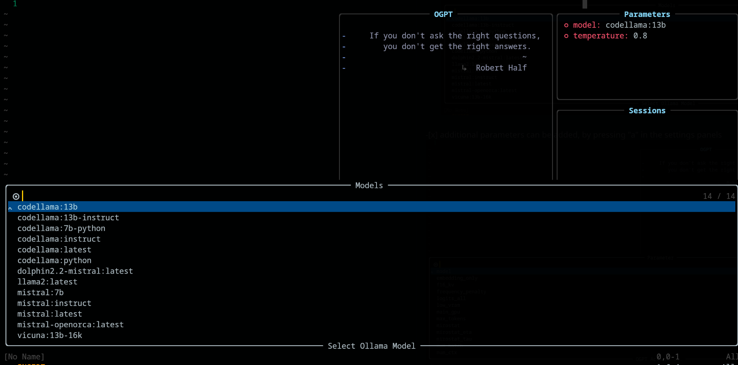Pick codellama:7b-python from the list
The height and width of the screenshot is (365, 738).
[61, 229]
